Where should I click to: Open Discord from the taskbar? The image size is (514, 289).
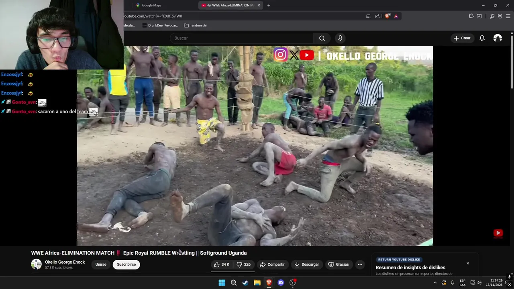click(x=281, y=283)
